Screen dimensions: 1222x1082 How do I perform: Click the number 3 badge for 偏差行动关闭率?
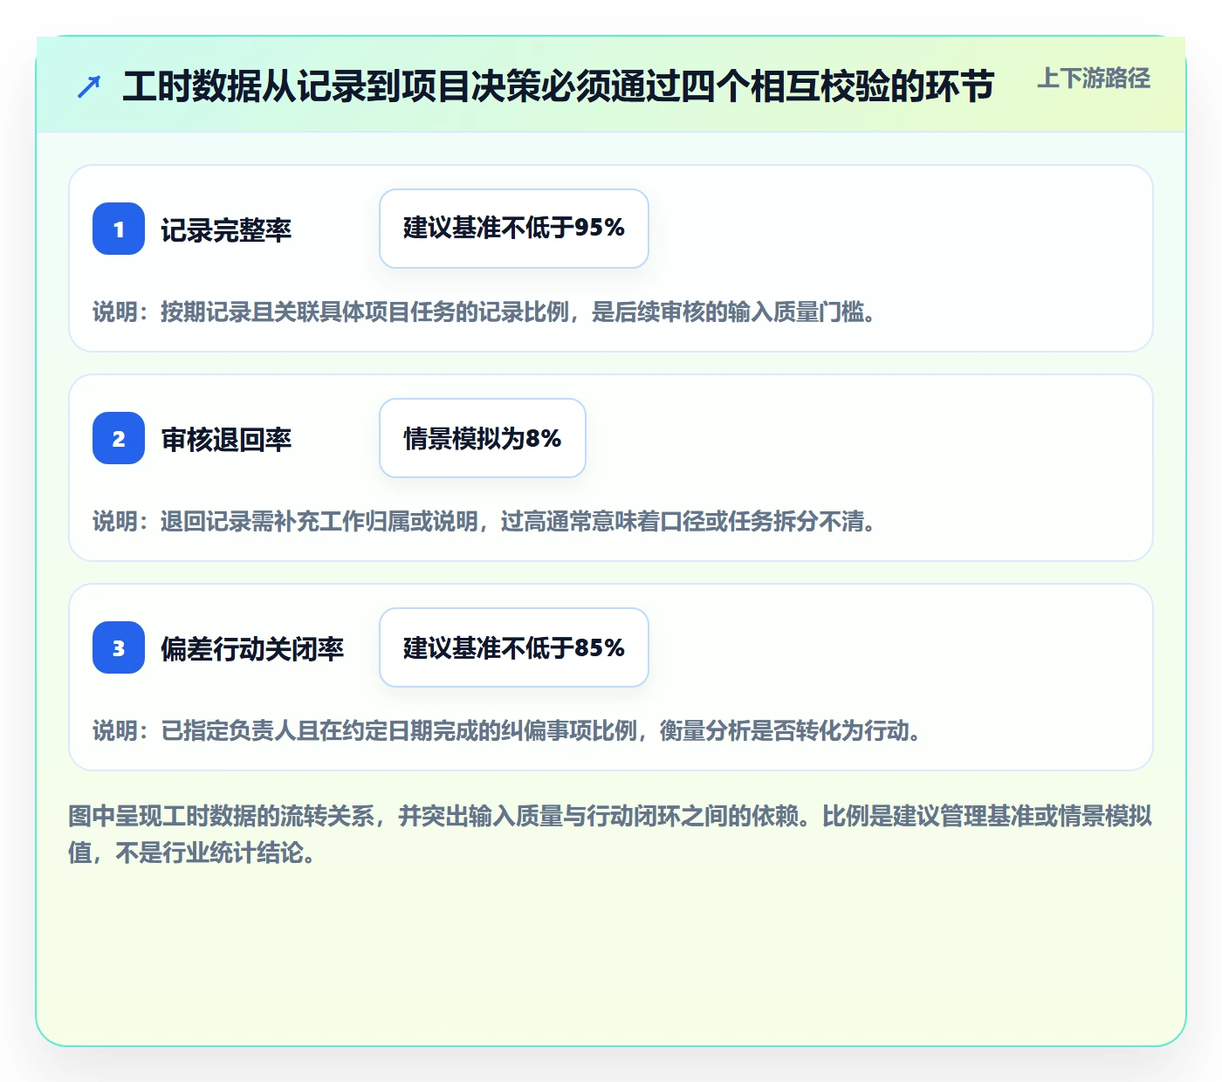119,647
